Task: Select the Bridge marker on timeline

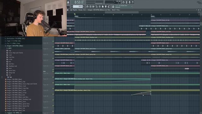Action: tap(76, 16)
